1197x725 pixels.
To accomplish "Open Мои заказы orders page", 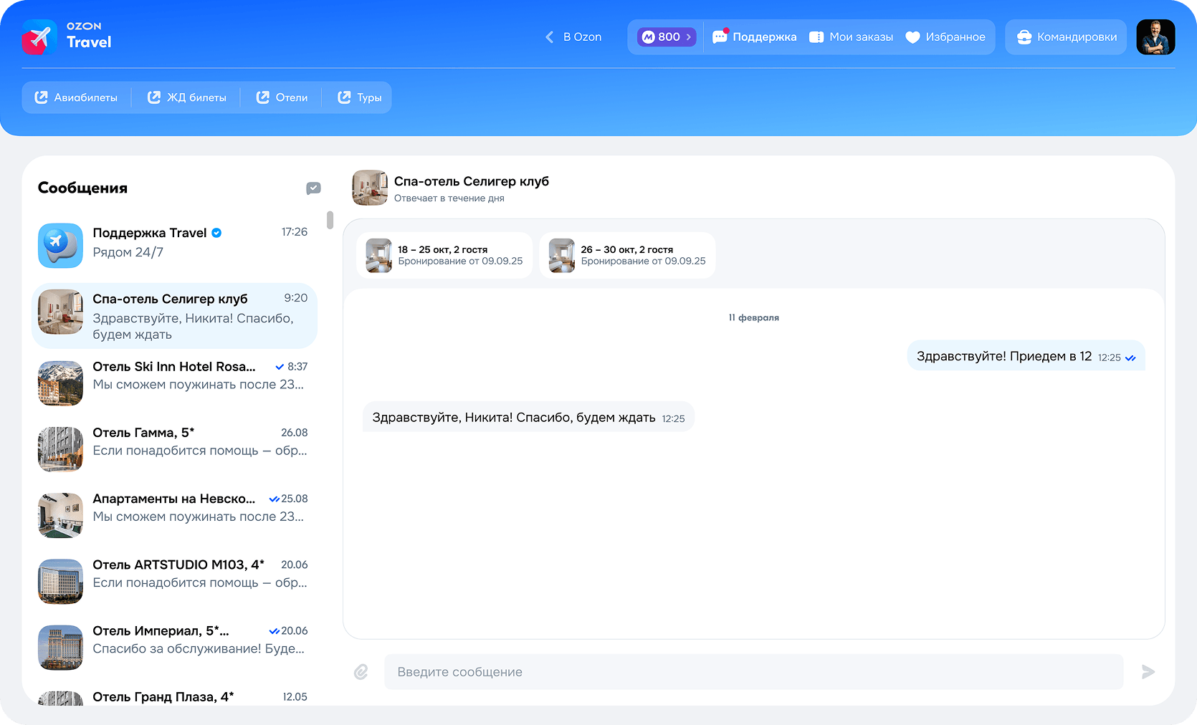I will [x=851, y=37].
